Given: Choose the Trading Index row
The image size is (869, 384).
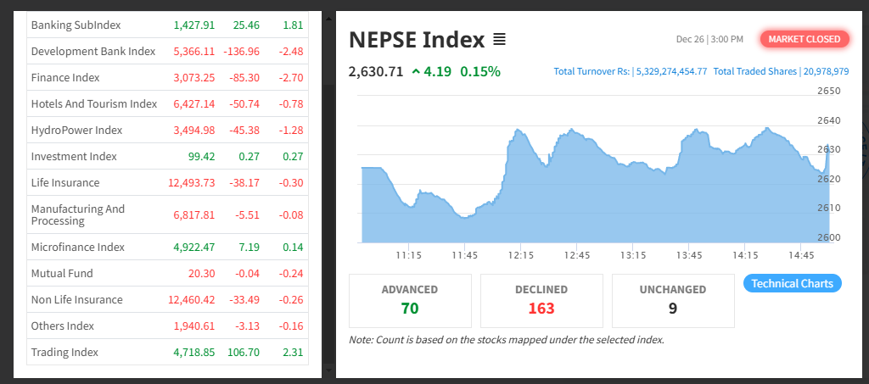Looking at the screenshot, I should (167, 352).
